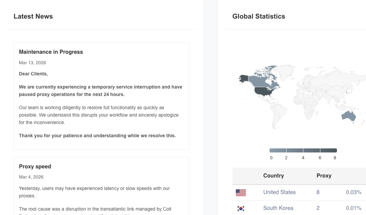Click the Global Statistics panel heading

click(x=258, y=17)
